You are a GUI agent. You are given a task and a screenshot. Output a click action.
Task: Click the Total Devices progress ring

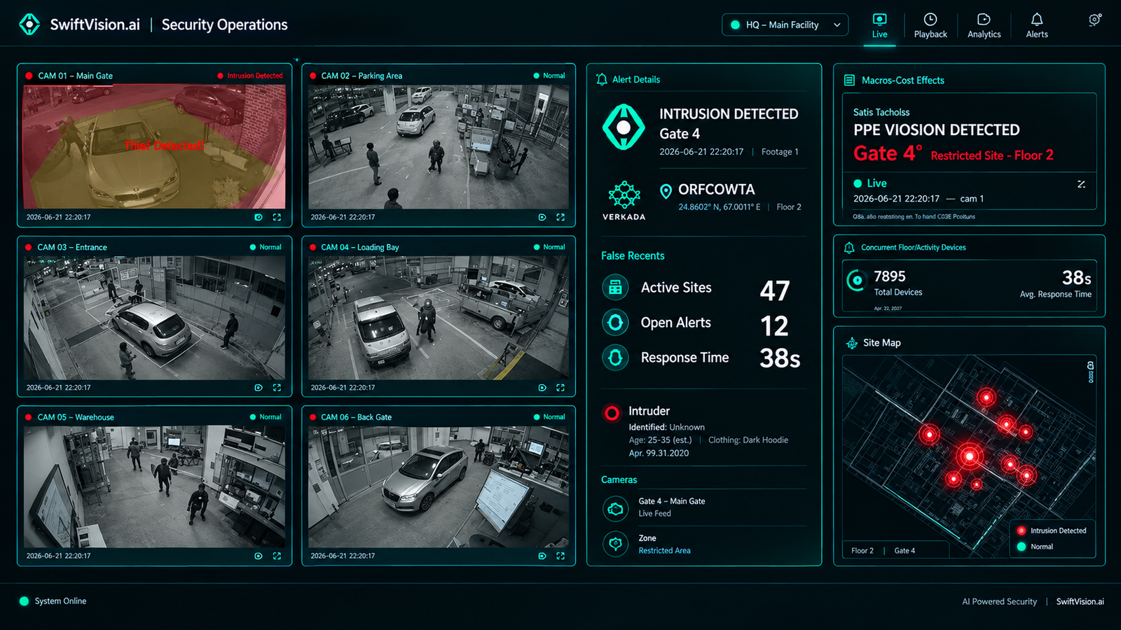tap(856, 281)
